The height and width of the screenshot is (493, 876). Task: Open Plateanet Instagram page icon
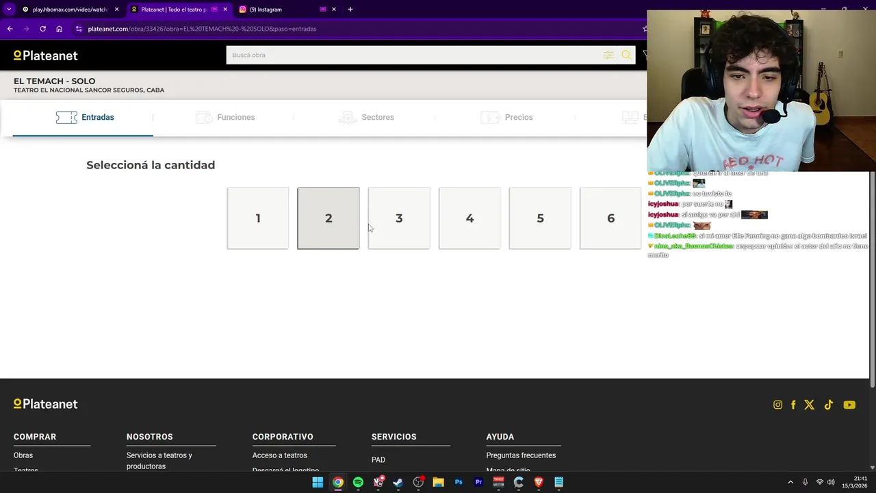point(777,405)
